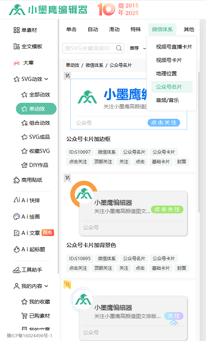206x341 pixels.
Task: Click the ID:S10697 tag
Action: [x=80, y=152]
